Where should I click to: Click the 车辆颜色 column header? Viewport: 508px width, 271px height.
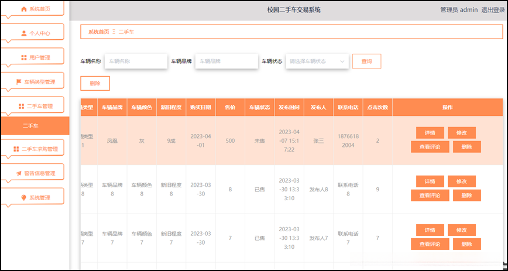(x=142, y=107)
